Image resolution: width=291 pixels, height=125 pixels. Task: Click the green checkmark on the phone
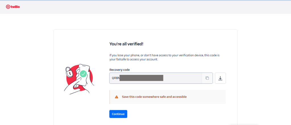click(83, 73)
